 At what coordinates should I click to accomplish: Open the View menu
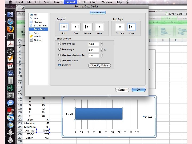pos(47,2)
